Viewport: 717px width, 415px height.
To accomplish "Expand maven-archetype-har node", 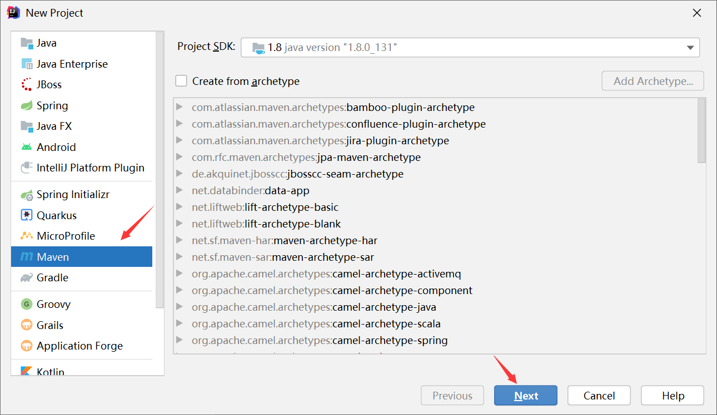I will tap(180, 240).
